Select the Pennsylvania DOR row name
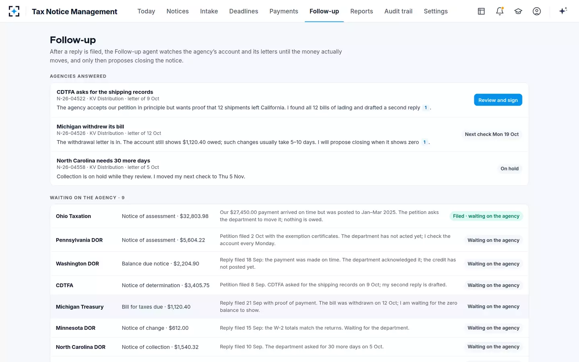Image resolution: width=579 pixels, height=362 pixels. 79,240
